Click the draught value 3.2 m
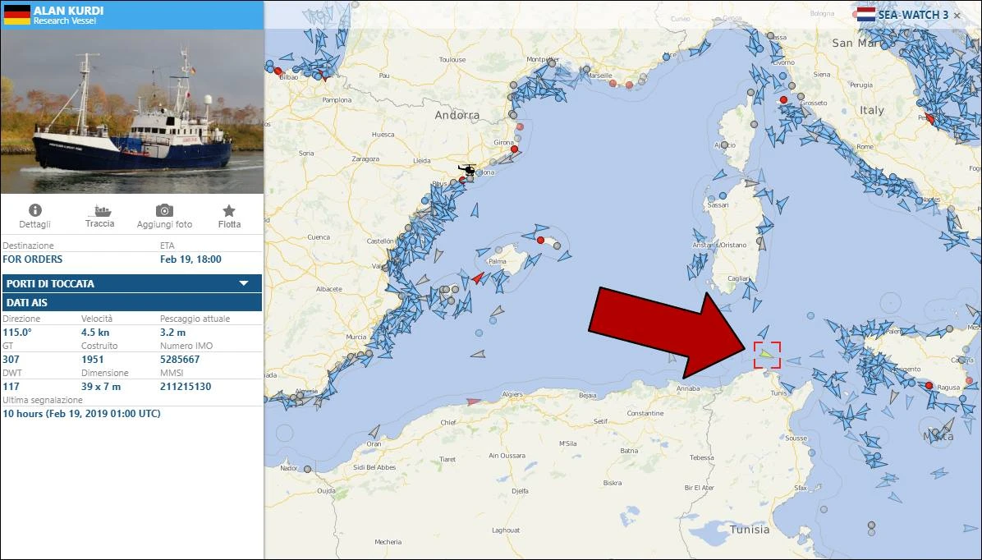Image resolution: width=982 pixels, height=560 pixels. [x=173, y=333]
